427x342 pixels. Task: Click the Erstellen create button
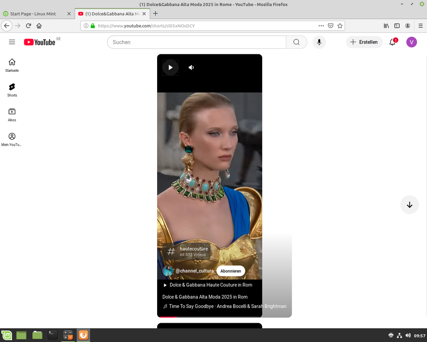(x=364, y=42)
